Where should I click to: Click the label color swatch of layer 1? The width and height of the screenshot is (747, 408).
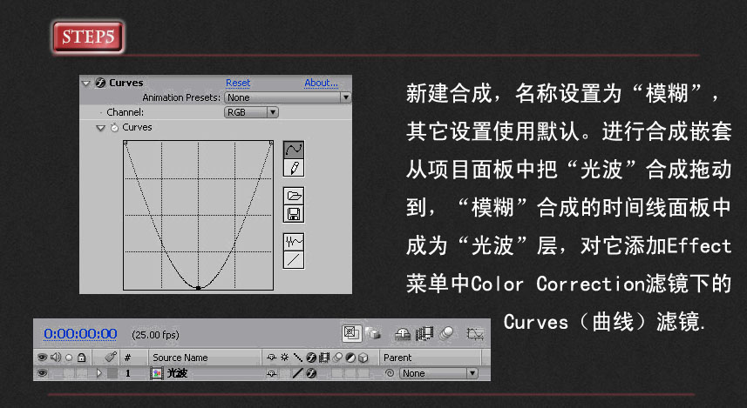coord(112,374)
